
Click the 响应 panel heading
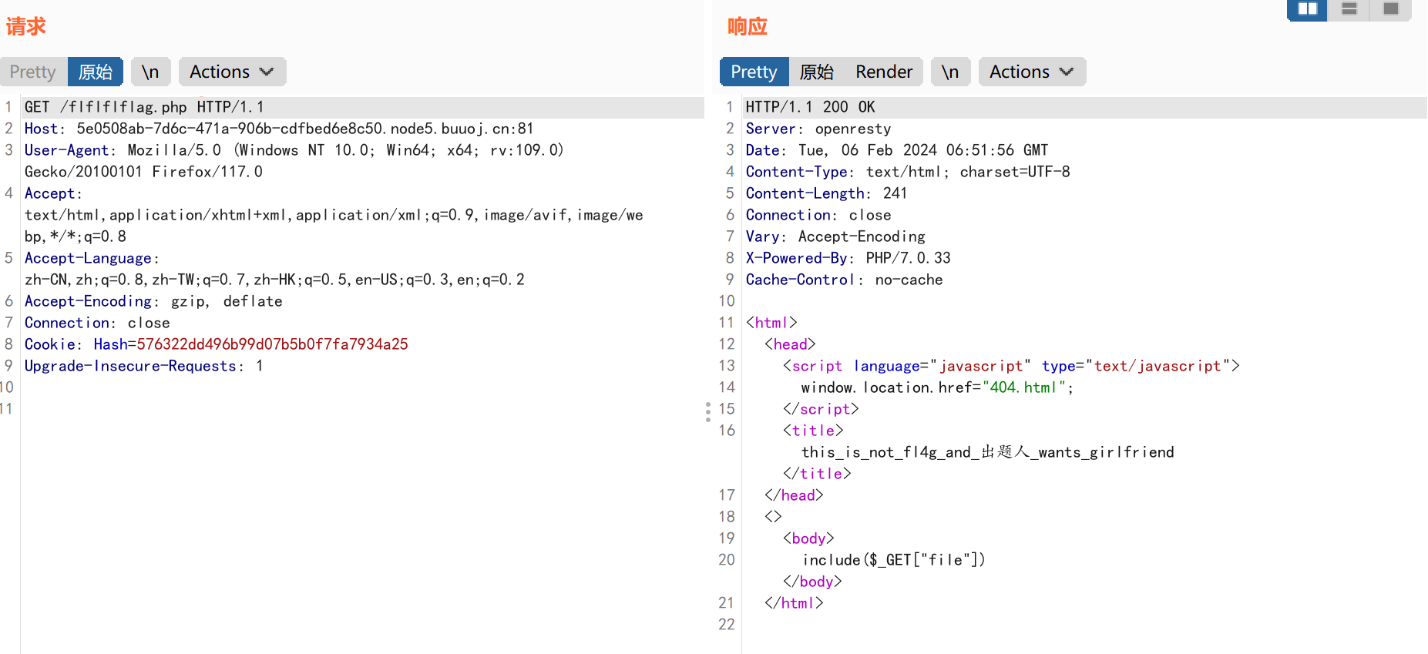click(748, 27)
